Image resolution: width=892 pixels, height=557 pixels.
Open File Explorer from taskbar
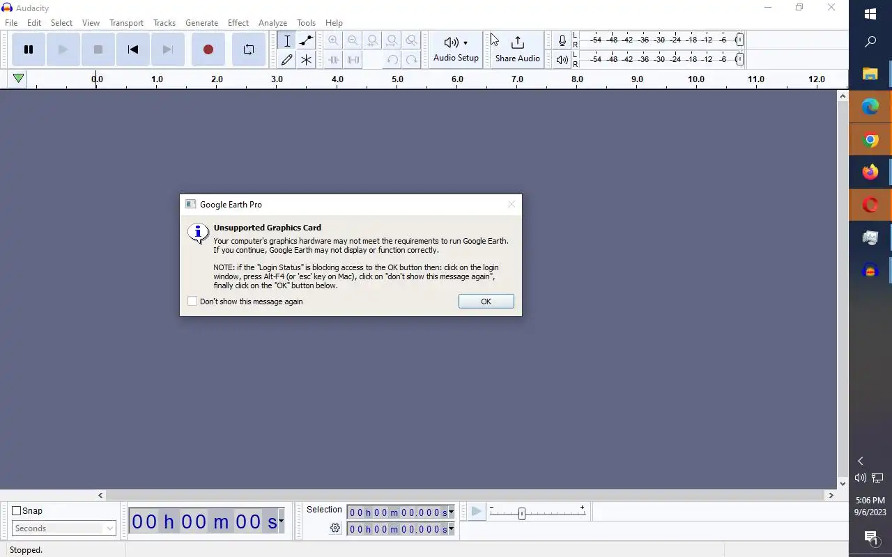pyautogui.click(x=870, y=74)
